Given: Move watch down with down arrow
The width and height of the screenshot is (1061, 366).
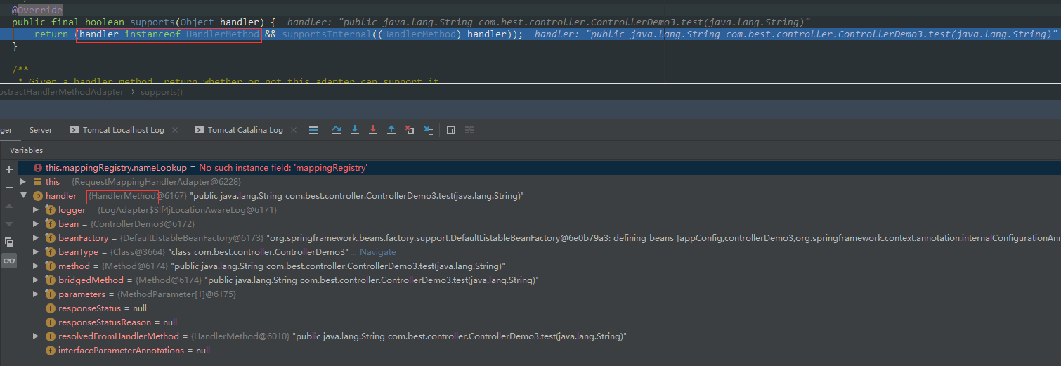Looking at the screenshot, I should pos(9,223).
